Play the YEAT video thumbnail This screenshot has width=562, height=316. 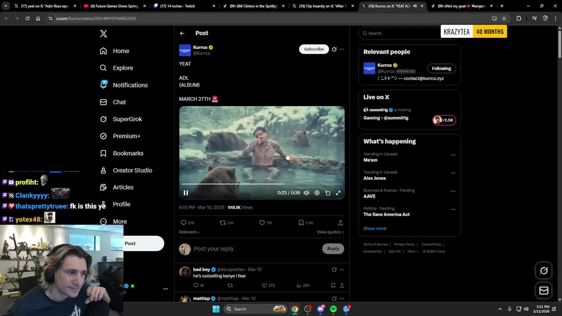click(x=262, y=153)
